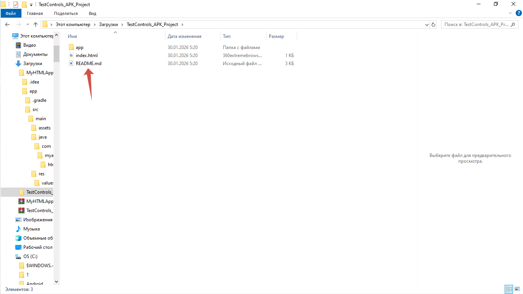Switch to details view layout icon

pos(509,289)
